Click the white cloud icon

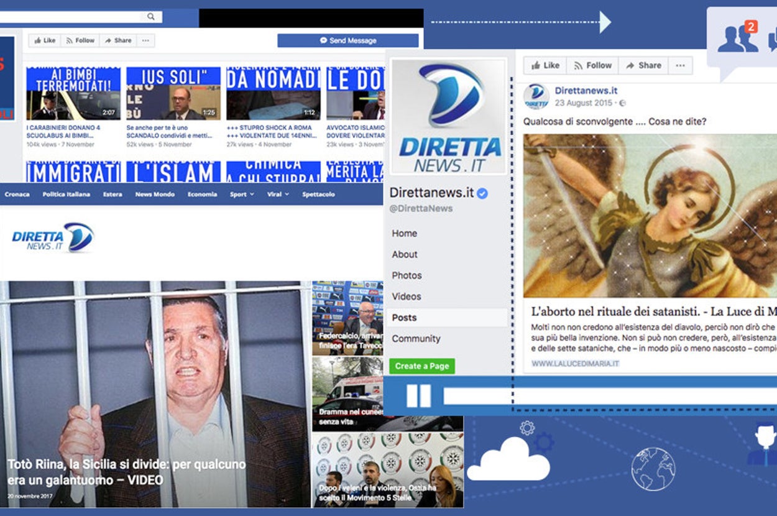click(508, 459)
